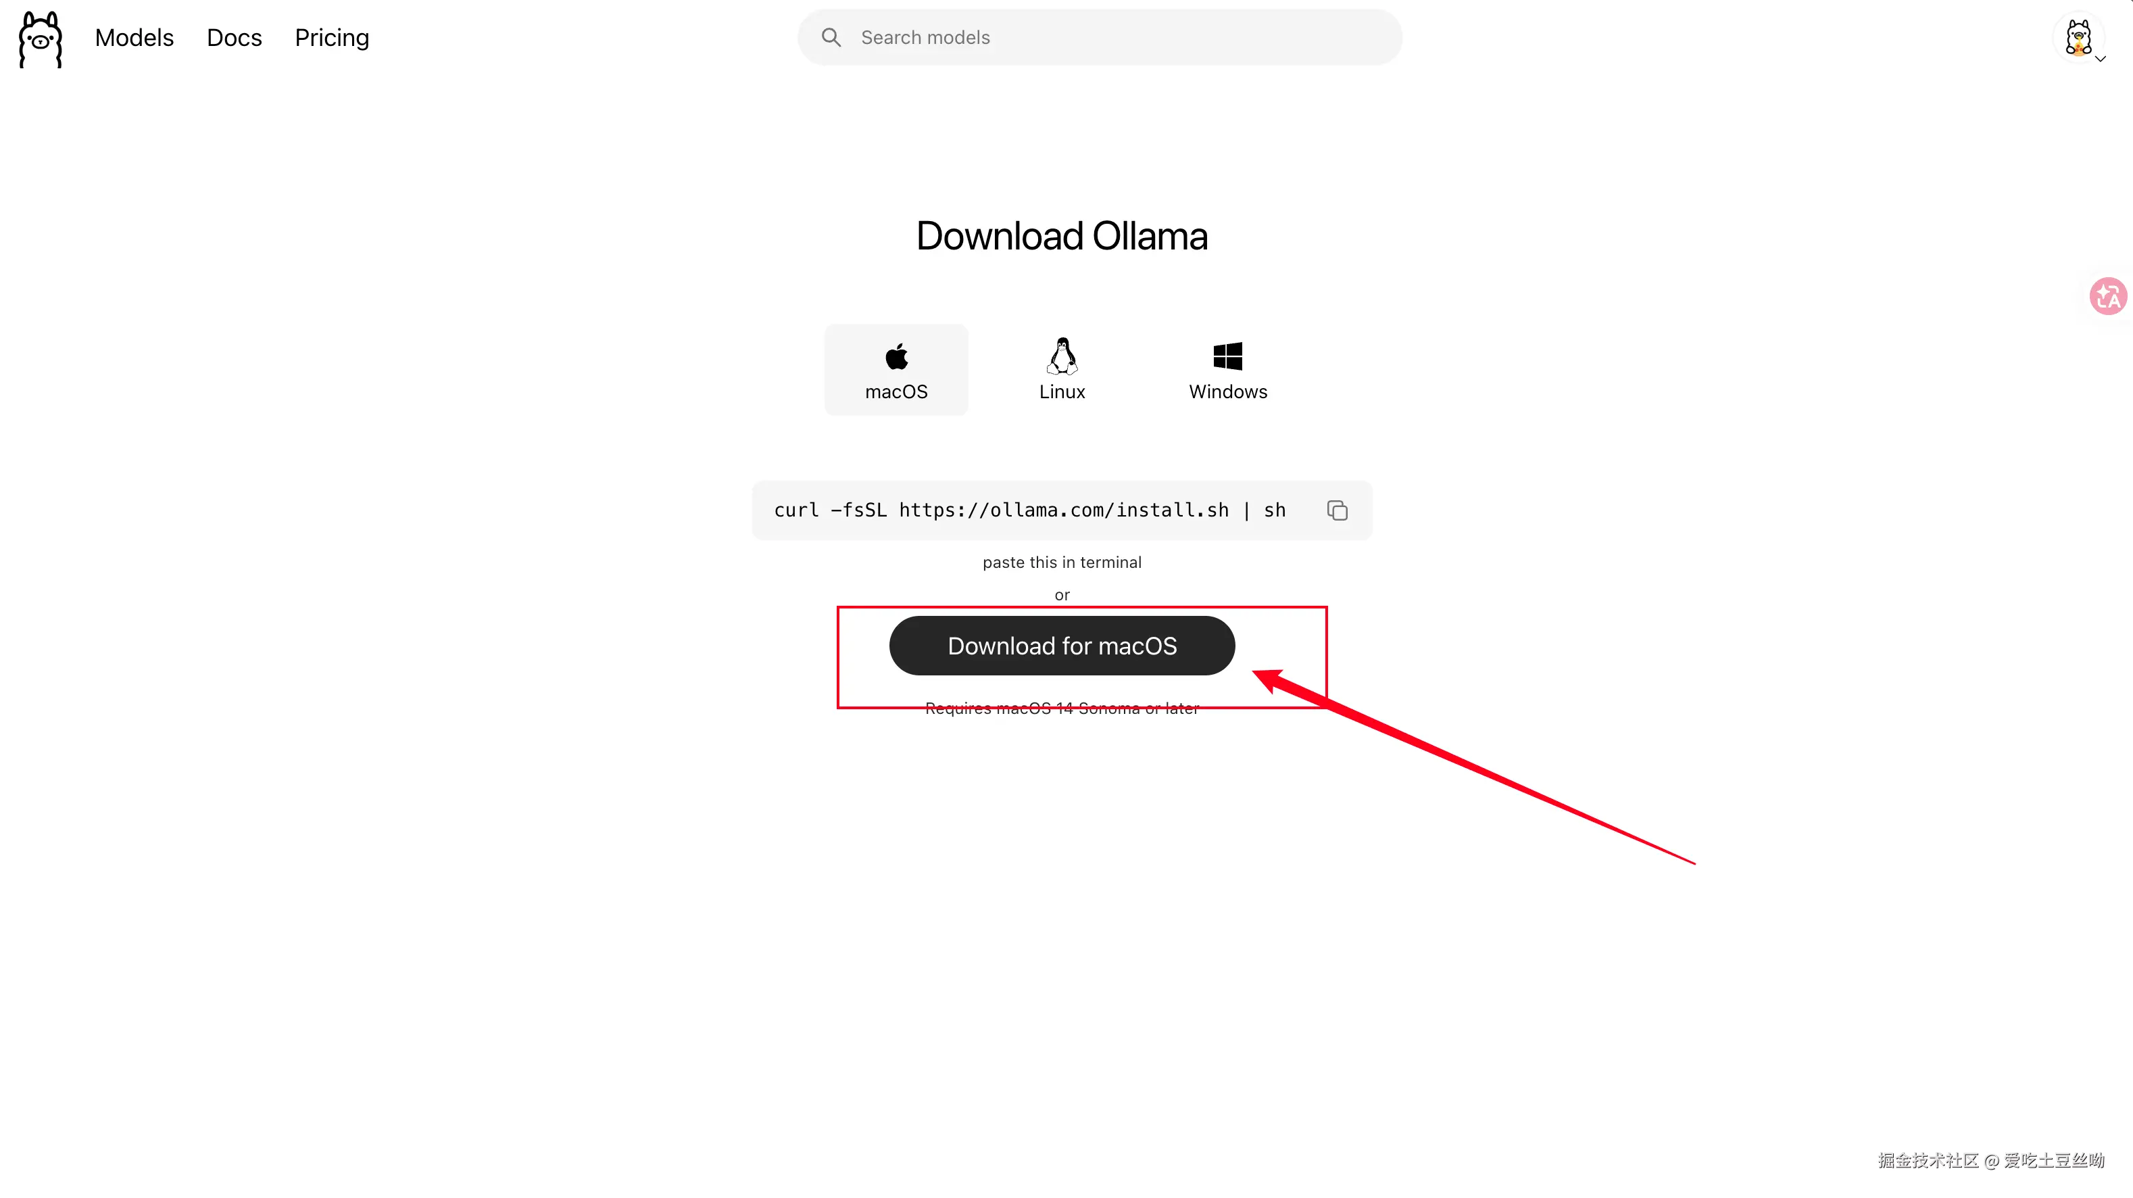
Task: Switch to the Windows platform tab
Action: point(1228,370)
